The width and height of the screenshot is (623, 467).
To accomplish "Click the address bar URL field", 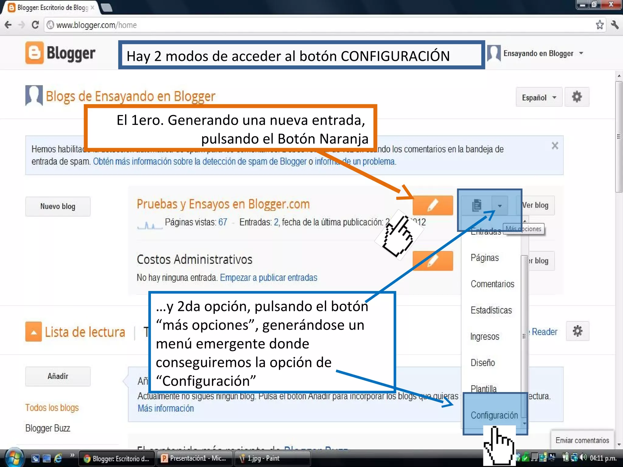I will [319, 25].
